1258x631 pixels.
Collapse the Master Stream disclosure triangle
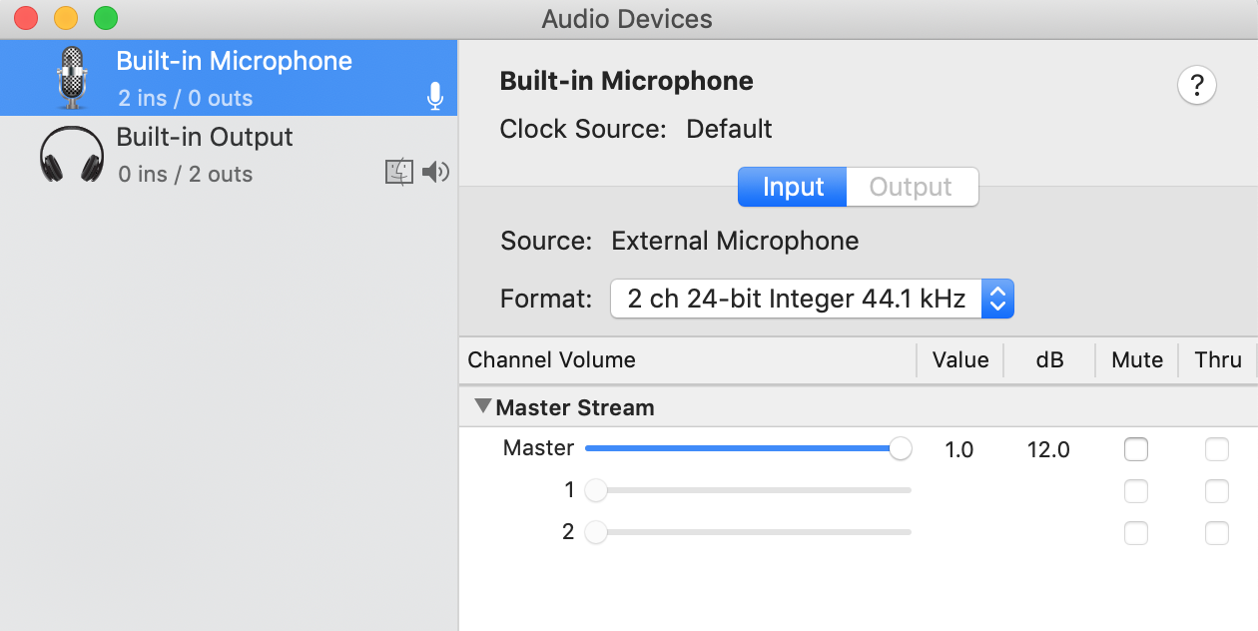[483, 406]
